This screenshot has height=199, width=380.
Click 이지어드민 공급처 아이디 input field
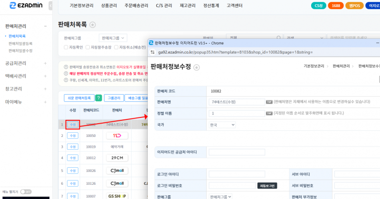(x=237, y=152)
